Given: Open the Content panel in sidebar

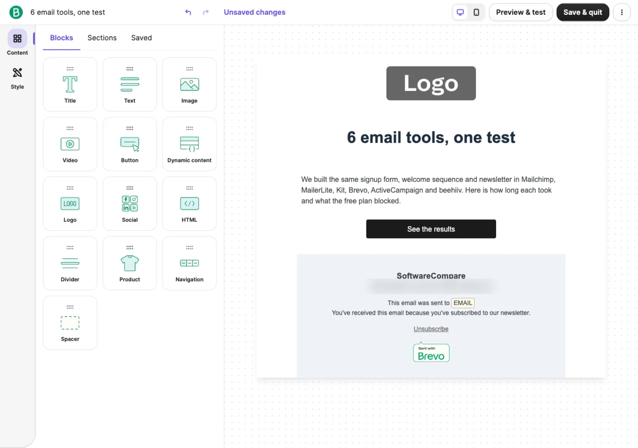Looking at the screenshot, I should (x=17, y=43).
